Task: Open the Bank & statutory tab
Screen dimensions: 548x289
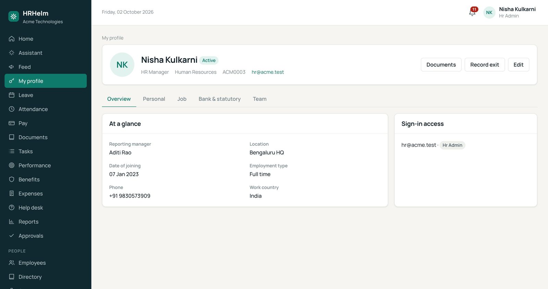Action: click(x=220, y=99)
